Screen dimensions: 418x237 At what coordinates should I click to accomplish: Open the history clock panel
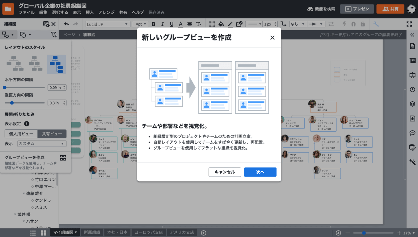pyautogui.click(x=412, y=90)
